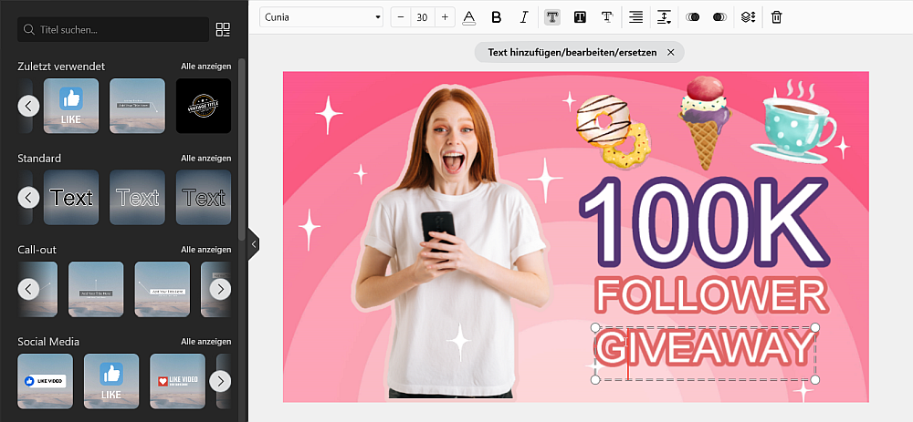
Task: Open the layer order icon
Action: pos(749,17)
